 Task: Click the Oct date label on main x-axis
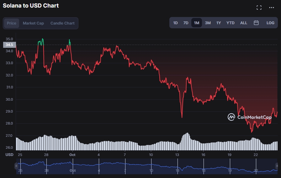[72, 155]
